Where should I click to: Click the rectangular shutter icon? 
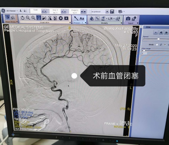(66, 18)
